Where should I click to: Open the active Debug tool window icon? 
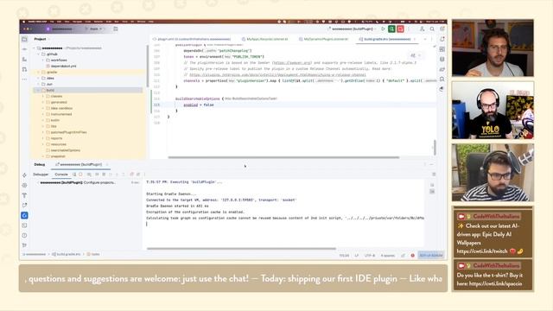click(24, 215)
